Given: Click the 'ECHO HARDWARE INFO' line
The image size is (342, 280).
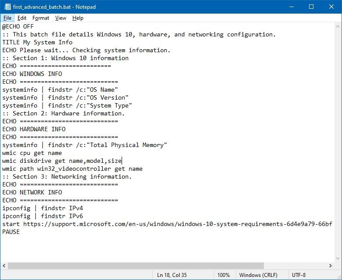Looking at the screenshot, I should point(34,129).
